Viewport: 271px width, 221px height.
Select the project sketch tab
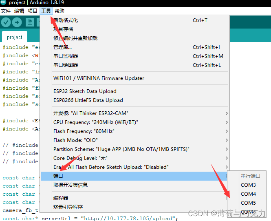pyautogui.click(x=15, y=37)
